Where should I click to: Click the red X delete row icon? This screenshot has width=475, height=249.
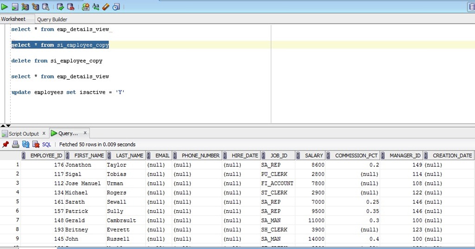pyautogui.click(x=35, y=144)
